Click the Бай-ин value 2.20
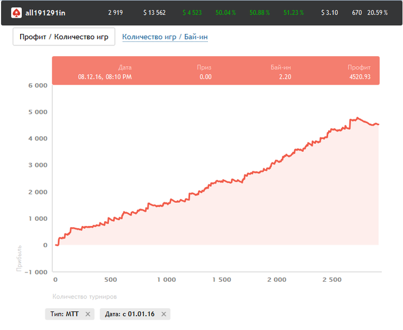The image size is (403, 330). click(286, 76)
